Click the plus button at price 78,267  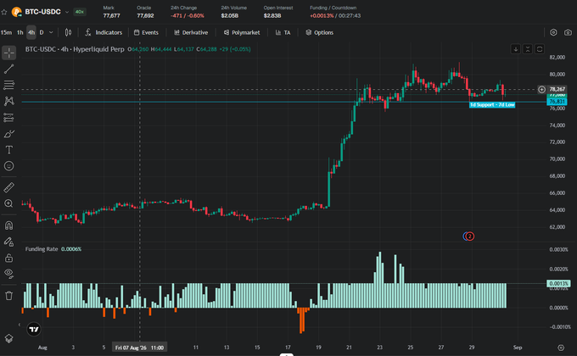[541, 89]
